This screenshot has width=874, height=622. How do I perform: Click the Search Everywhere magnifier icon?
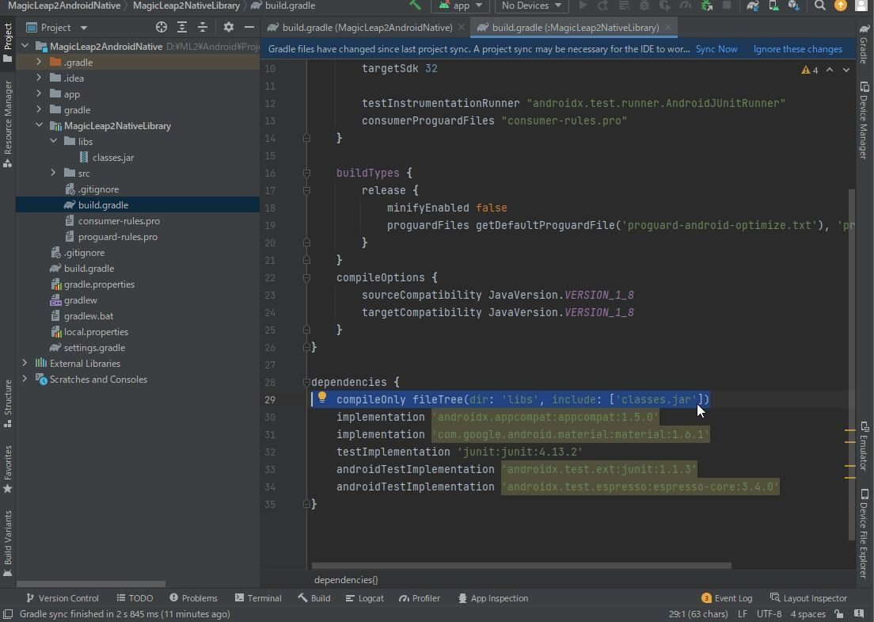pos(820,6)
